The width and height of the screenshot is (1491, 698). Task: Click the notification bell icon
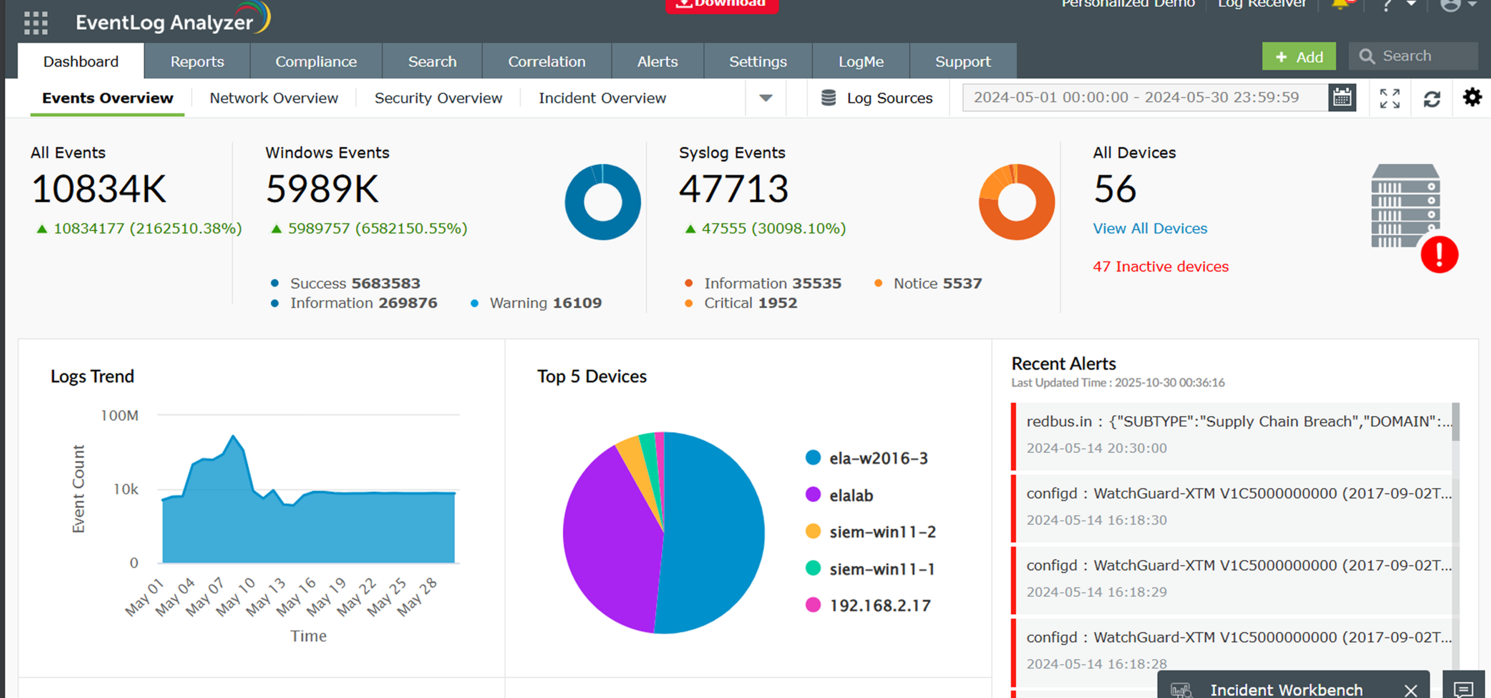(1340, 5)
